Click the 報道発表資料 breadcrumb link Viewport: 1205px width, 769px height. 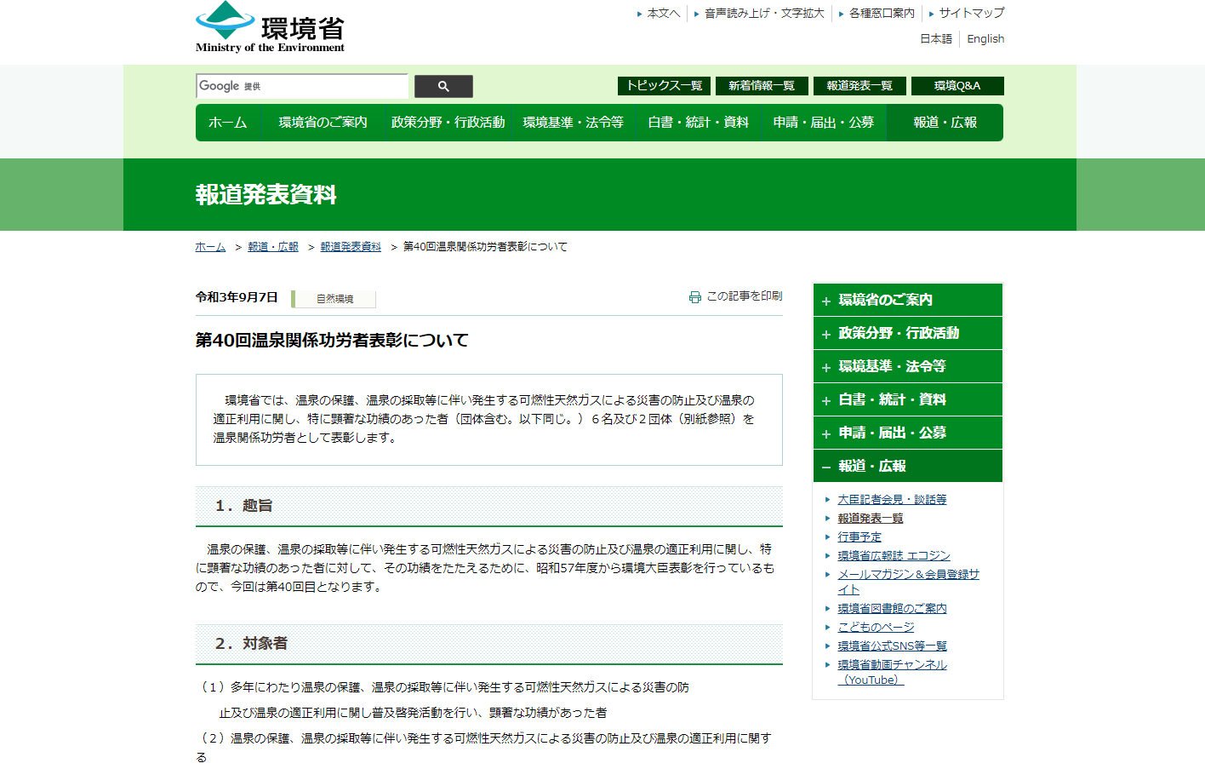tap(351, 247)
